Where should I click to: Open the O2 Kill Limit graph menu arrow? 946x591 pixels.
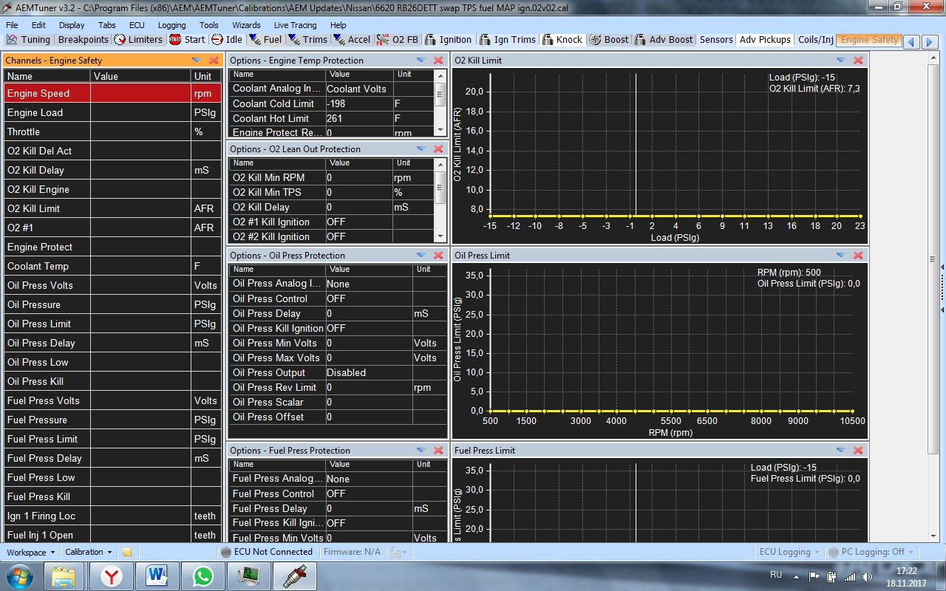[x=840, y=60]
